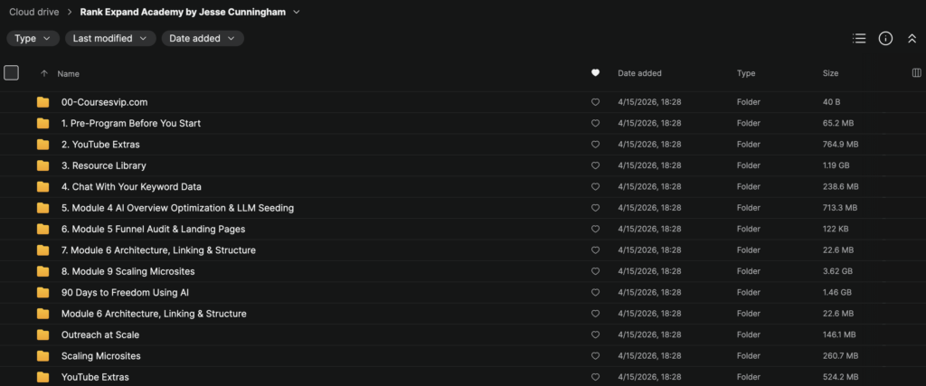Sort by the Size column header

[x=830, y=73]
